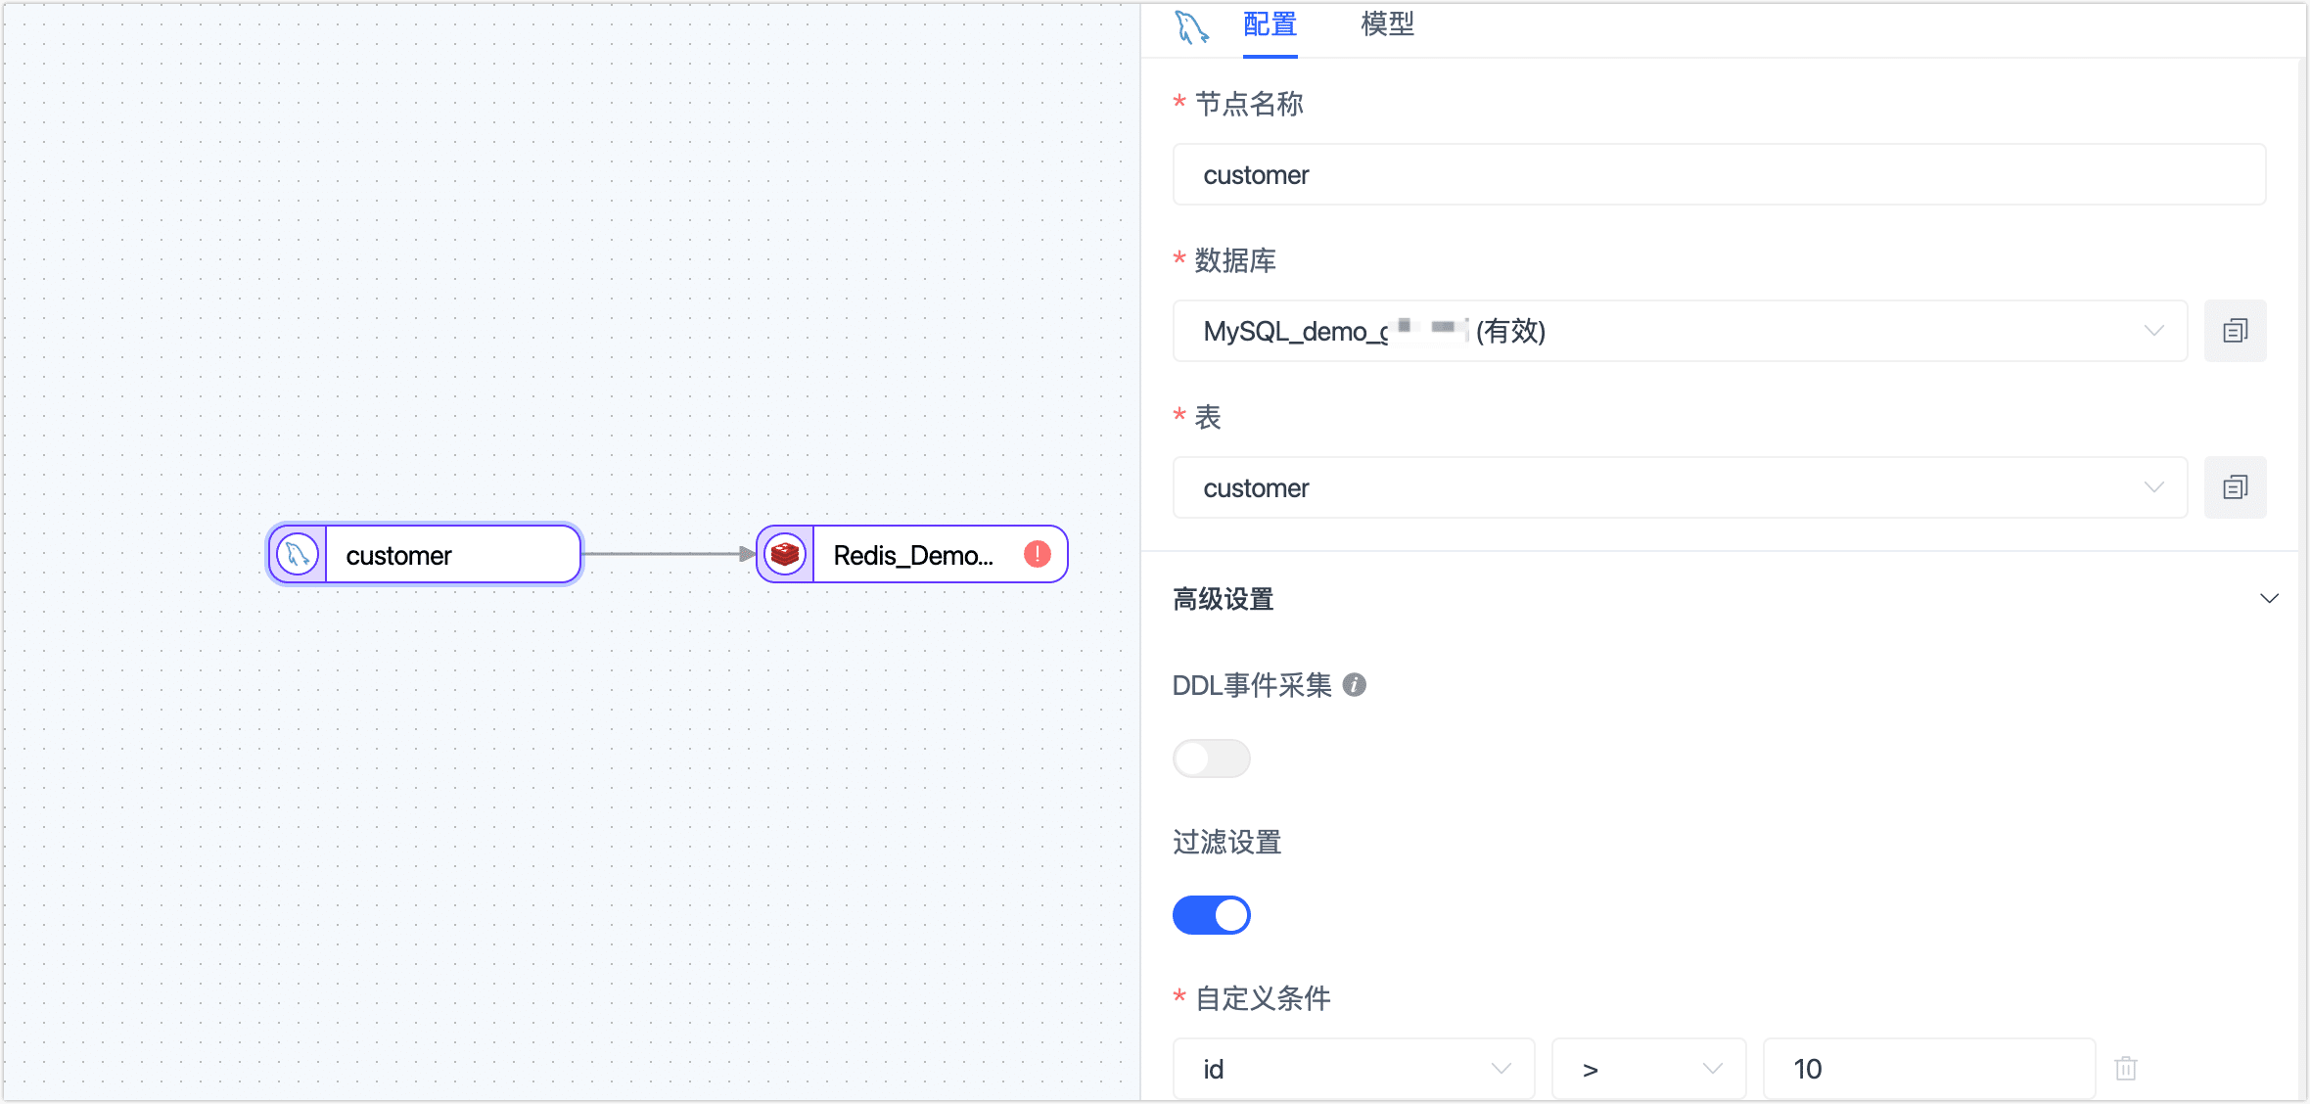Enable the DDL事件采集 toggle
Screen dimensions: 2310x1104
(1212, 759)
